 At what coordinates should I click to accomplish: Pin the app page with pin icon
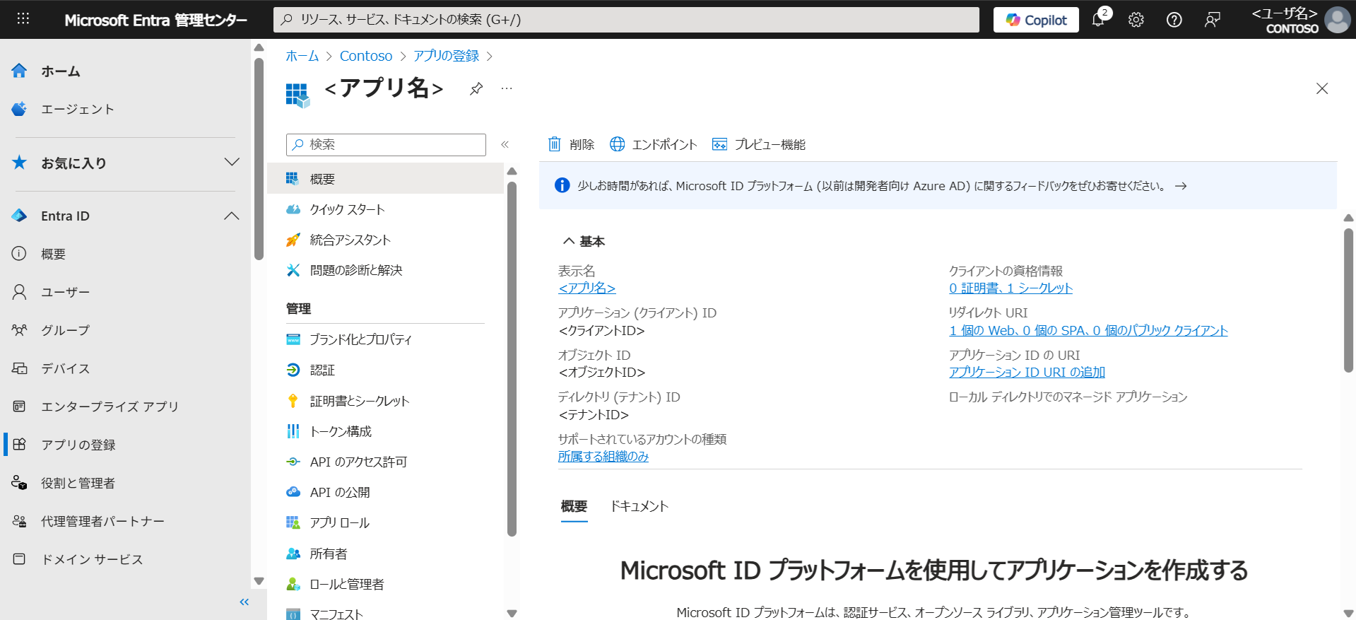click(x=476, y=88)
